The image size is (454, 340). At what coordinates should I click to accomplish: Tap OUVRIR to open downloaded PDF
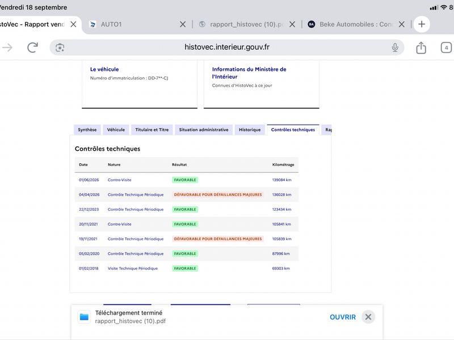(x=343, y=317)
